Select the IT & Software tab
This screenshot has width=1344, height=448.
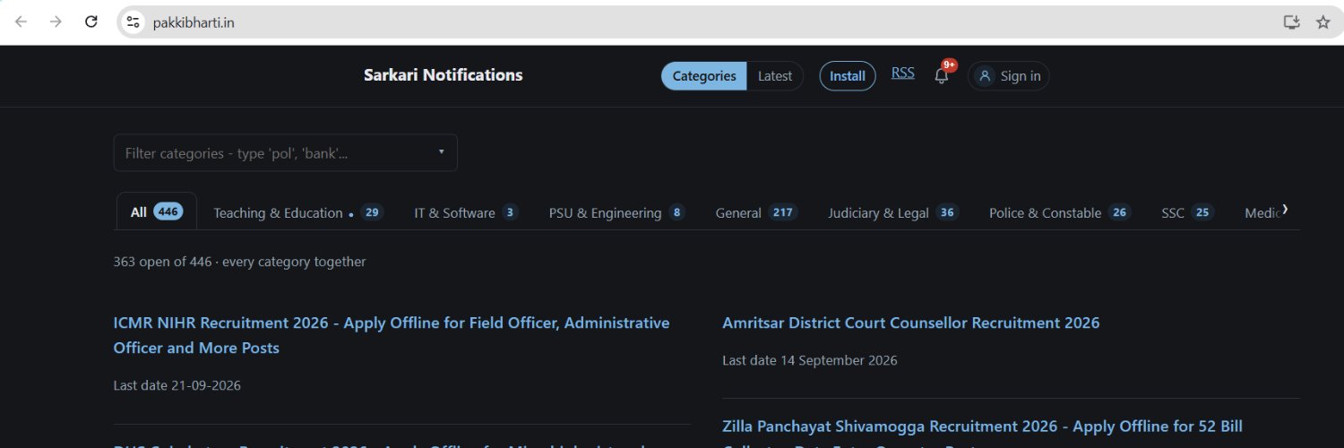466,213
